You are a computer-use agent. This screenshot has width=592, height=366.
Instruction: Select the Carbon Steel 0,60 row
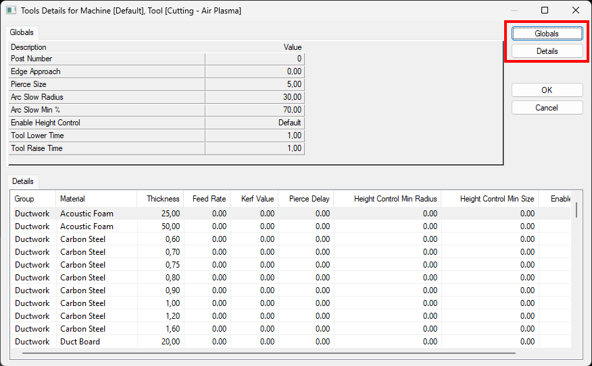292,239
